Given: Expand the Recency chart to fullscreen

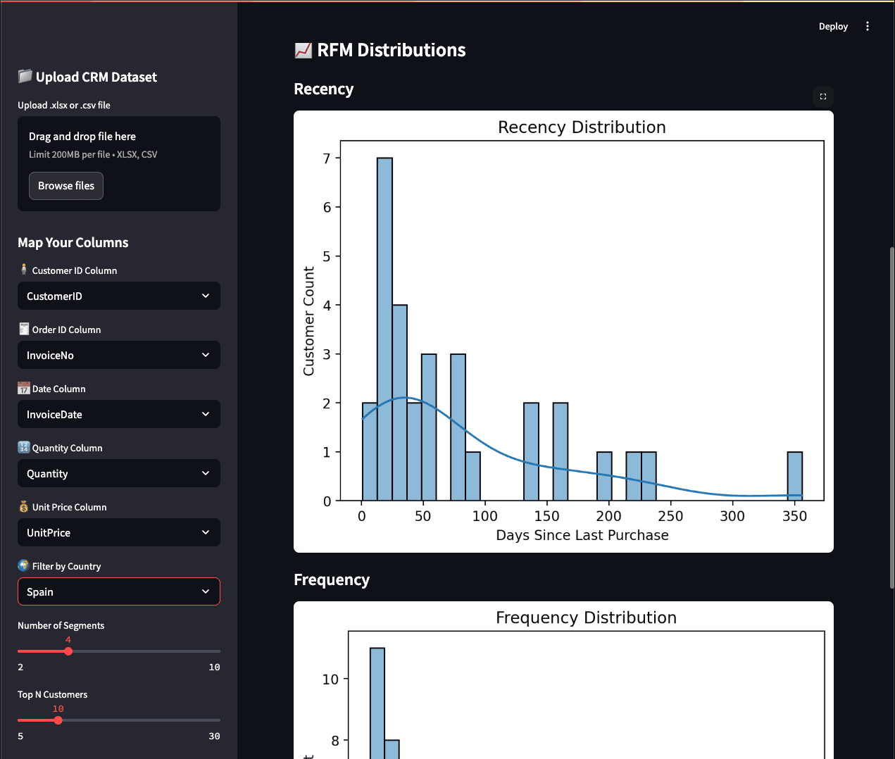Looking at the screenshot, I should click(822, 96).
